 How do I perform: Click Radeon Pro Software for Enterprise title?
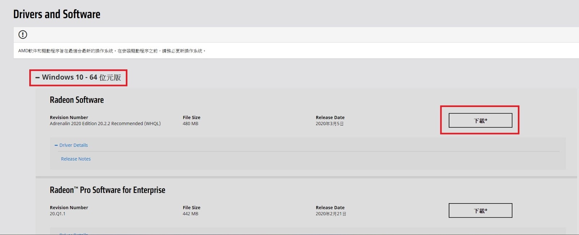click(107, 190)
